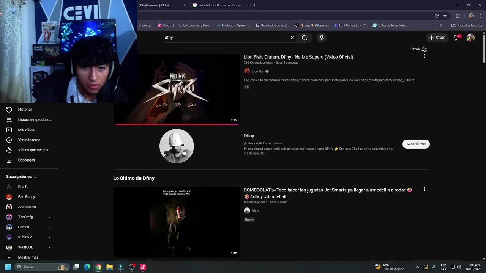Switch to the TikTok Mensajes tab

click(x=159, y=5)
